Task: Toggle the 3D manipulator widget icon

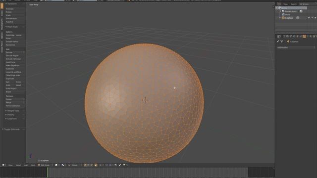Action: click(x=69, y=165)
